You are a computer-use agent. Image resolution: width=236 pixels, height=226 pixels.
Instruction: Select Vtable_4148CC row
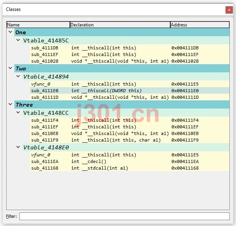click(126, 113)
